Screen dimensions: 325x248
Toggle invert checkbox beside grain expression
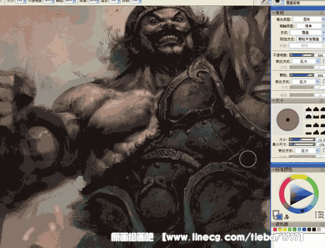324,81
